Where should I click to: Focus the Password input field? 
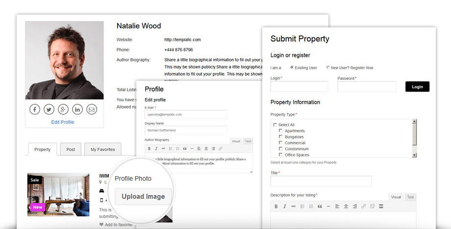(367, 87)
